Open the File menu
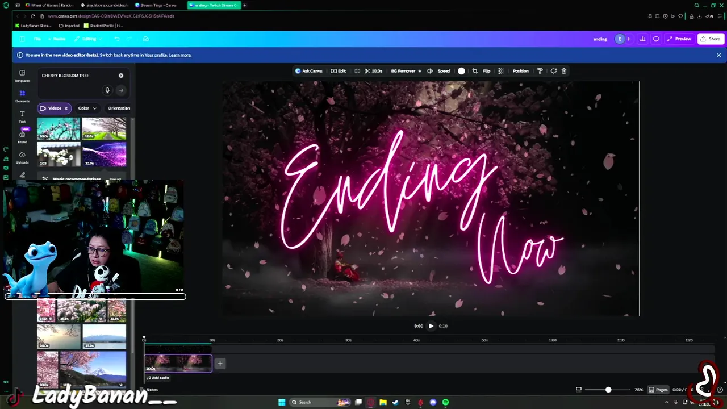The width and height of the screenshot is (727, 409). (x=37, y=39)
